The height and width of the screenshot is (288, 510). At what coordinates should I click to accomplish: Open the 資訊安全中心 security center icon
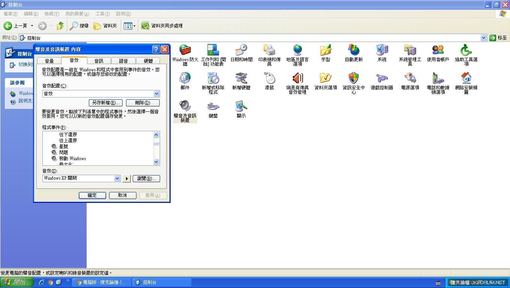click(354, 79)
